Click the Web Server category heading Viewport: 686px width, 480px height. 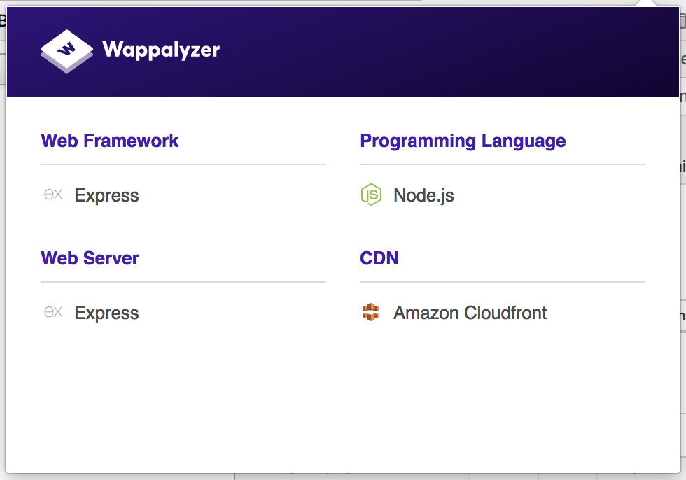90,258
